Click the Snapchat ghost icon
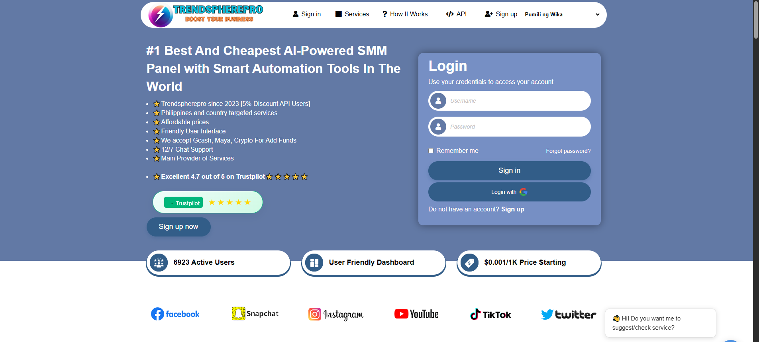Screen dimensions: 759x342 click(x=238, y=314)
